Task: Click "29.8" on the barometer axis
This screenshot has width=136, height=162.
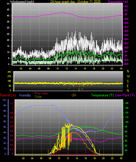Action: (x=126, y=23)
